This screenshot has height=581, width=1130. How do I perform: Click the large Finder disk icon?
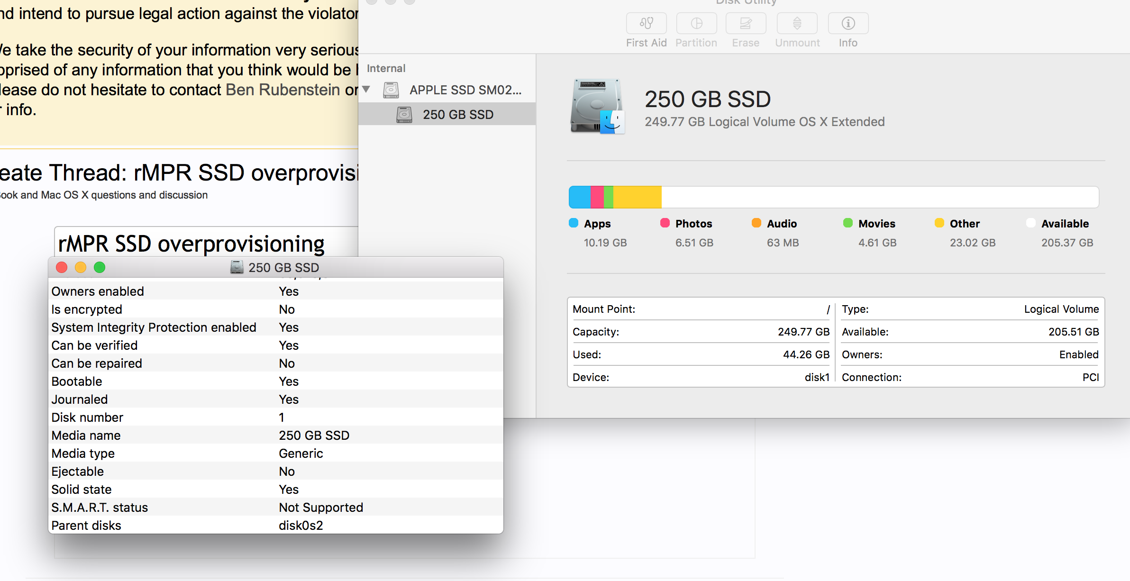[x=597, y=107]
